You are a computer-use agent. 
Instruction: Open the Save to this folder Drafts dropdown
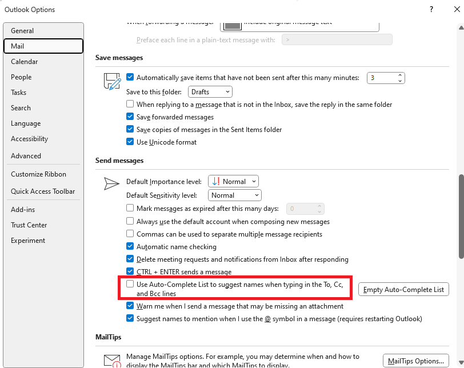tap(210, 91)
